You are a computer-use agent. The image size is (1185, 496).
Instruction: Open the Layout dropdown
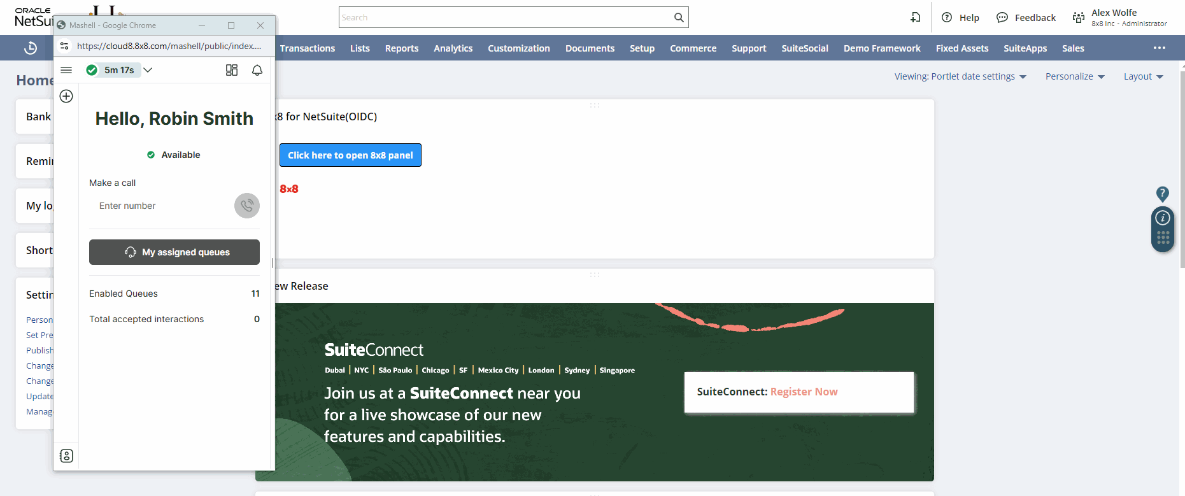[x=1143, y=76]
